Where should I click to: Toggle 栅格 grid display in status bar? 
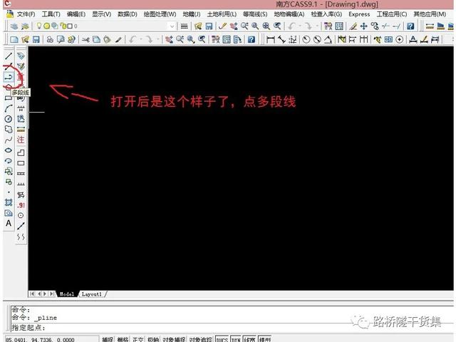[123, 339]
